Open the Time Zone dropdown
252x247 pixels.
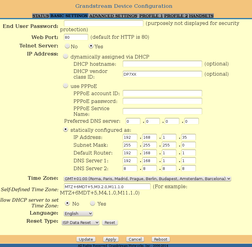pyautogui.click(x=147, y=179)
